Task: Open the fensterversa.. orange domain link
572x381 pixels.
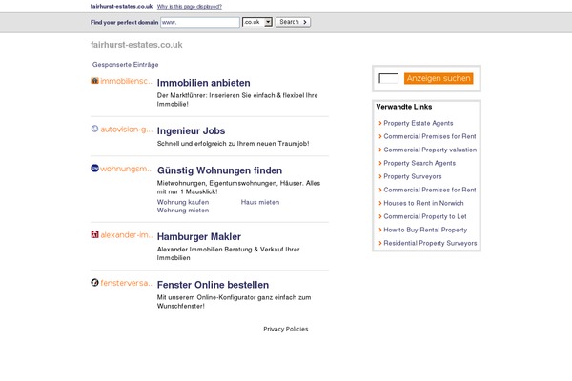Action: pyautogui.click(x=126, y=283)
